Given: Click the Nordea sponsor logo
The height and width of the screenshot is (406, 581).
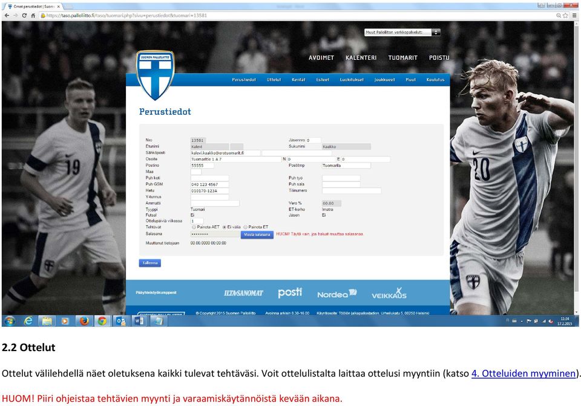Looking at the screenshot, I should pyautogui.click(x=336, y=294).
